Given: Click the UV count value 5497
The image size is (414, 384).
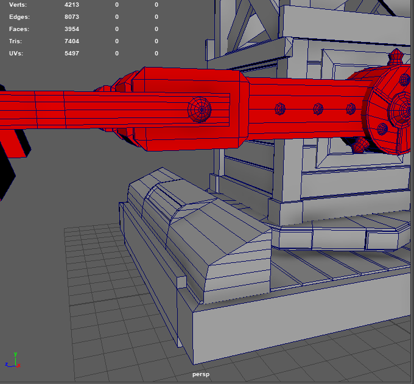Looking at the screenshot, I should click(72, 54).
